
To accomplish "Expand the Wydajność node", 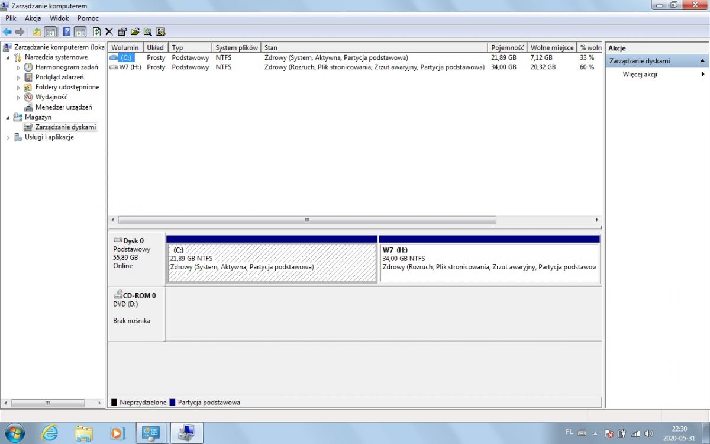I will pos(18,98).
